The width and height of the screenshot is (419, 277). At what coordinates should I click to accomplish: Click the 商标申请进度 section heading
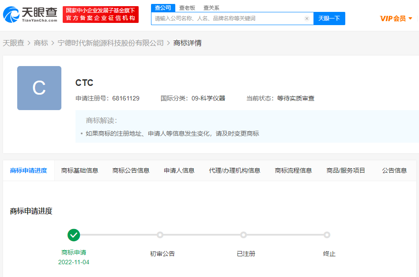click(x=31, y=211)
